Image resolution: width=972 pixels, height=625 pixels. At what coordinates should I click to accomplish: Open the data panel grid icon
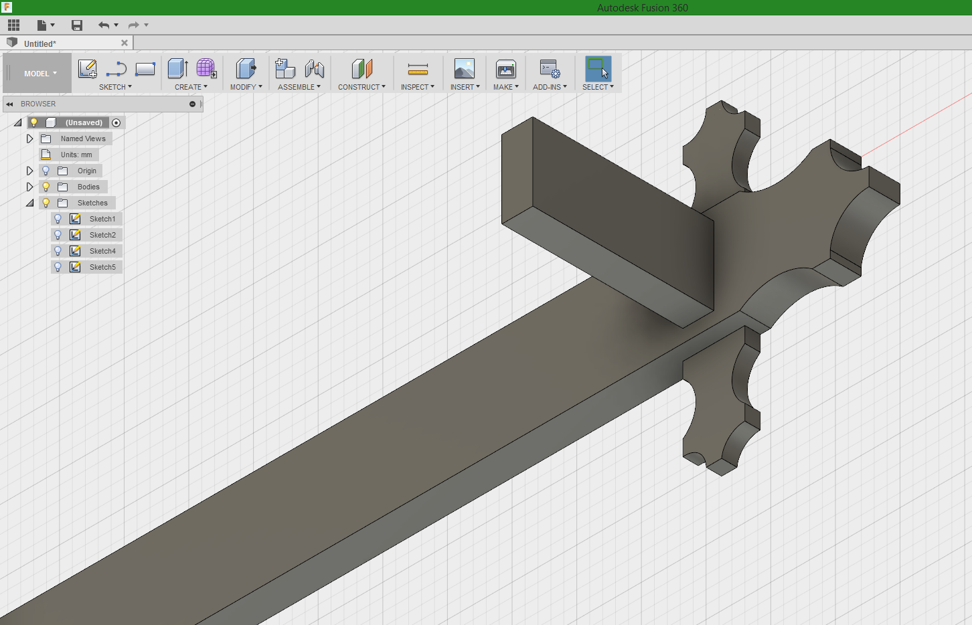point(13,25)
